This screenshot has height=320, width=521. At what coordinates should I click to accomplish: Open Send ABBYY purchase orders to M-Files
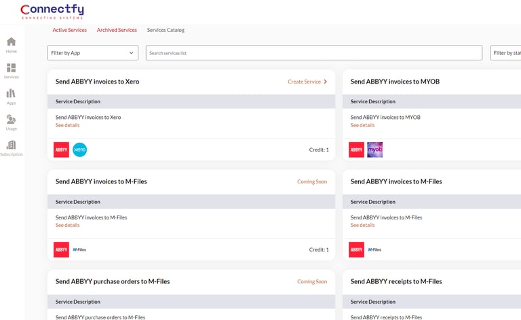point(113,281)
